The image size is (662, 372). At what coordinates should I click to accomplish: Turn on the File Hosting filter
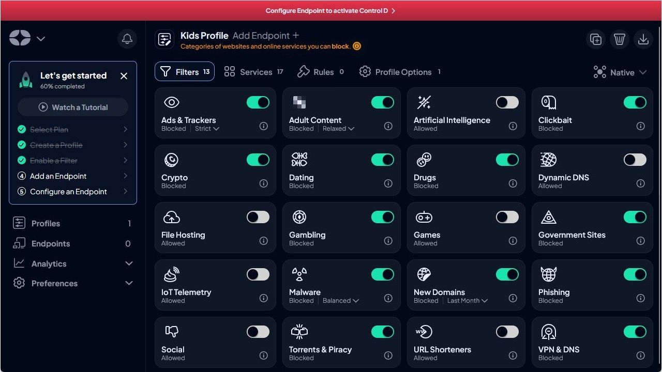pos(258,217)
